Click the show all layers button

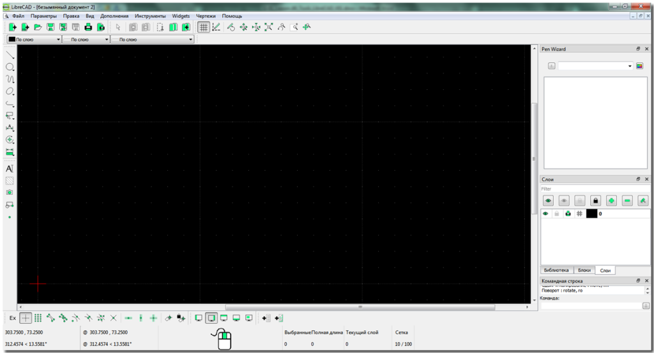[x=548, y=201]
